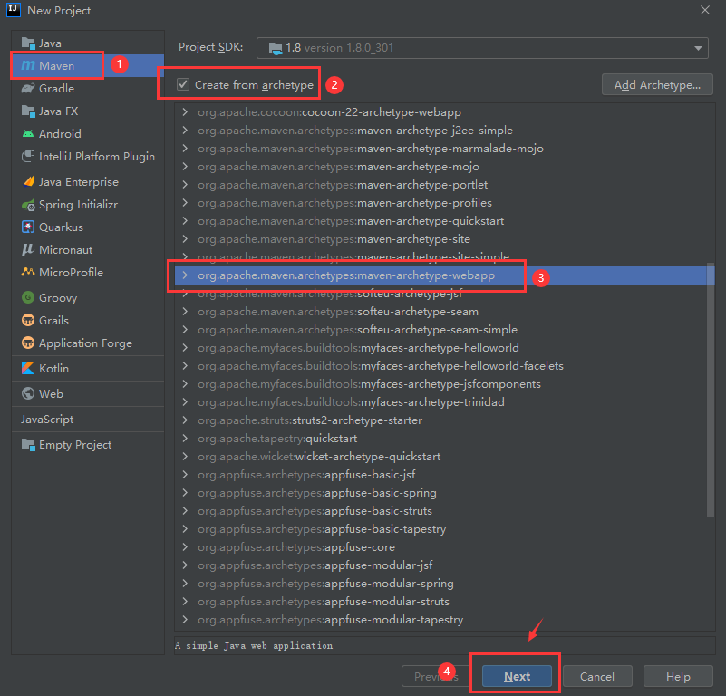Click the Cancel button

pos(597,677)
